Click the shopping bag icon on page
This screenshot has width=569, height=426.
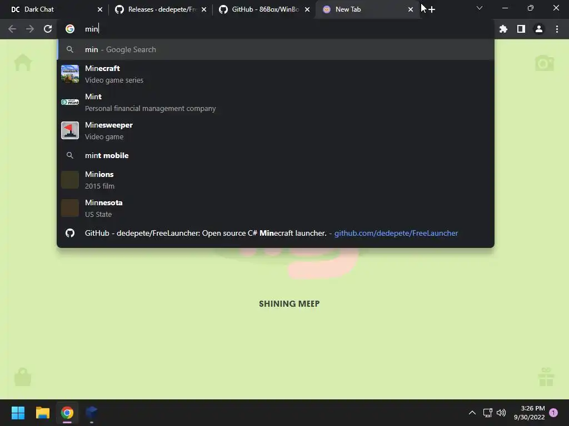23,377
